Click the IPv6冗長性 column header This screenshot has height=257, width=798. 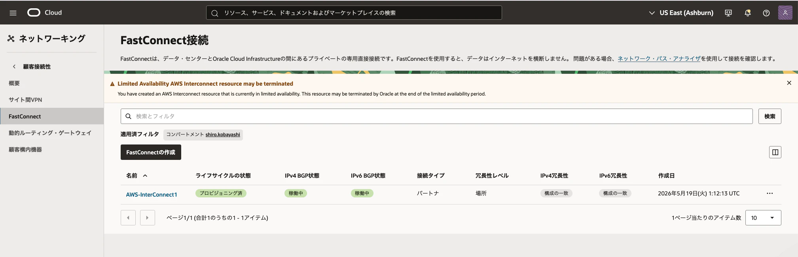pos(613,176)
